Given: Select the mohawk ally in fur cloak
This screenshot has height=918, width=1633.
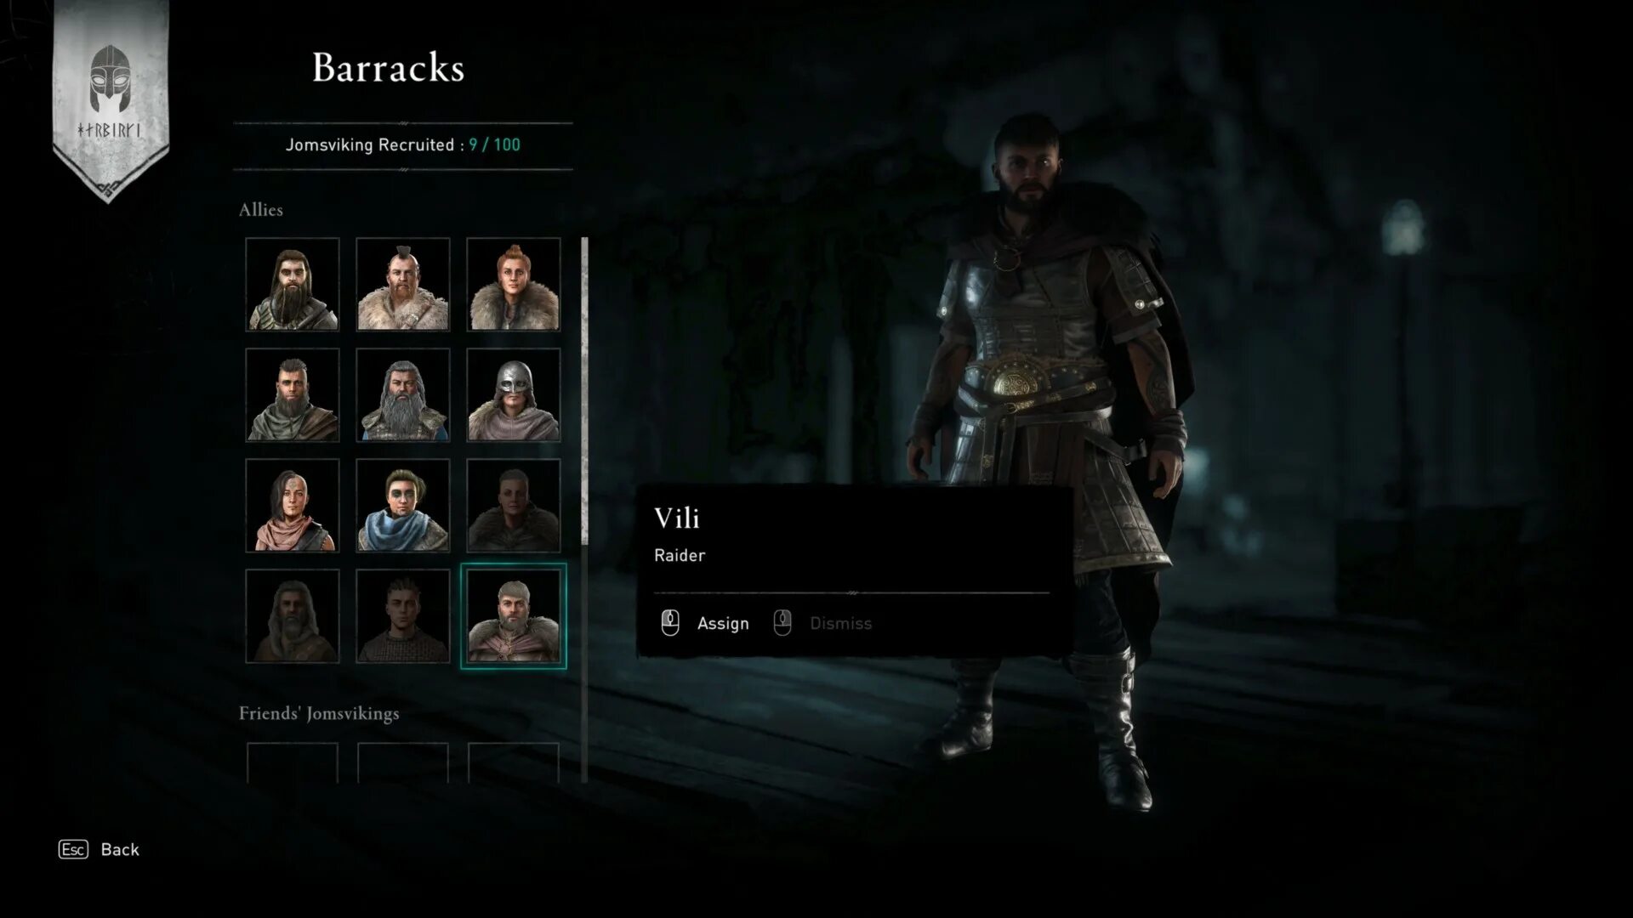Looking at the screenshot, I should point(403,285).
